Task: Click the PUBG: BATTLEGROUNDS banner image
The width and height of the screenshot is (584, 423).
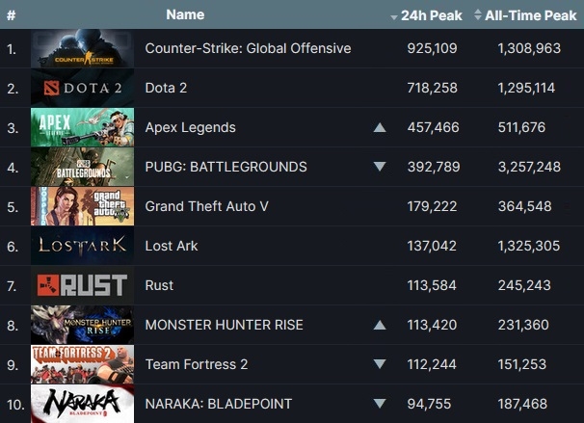Action: click(82, 167)
